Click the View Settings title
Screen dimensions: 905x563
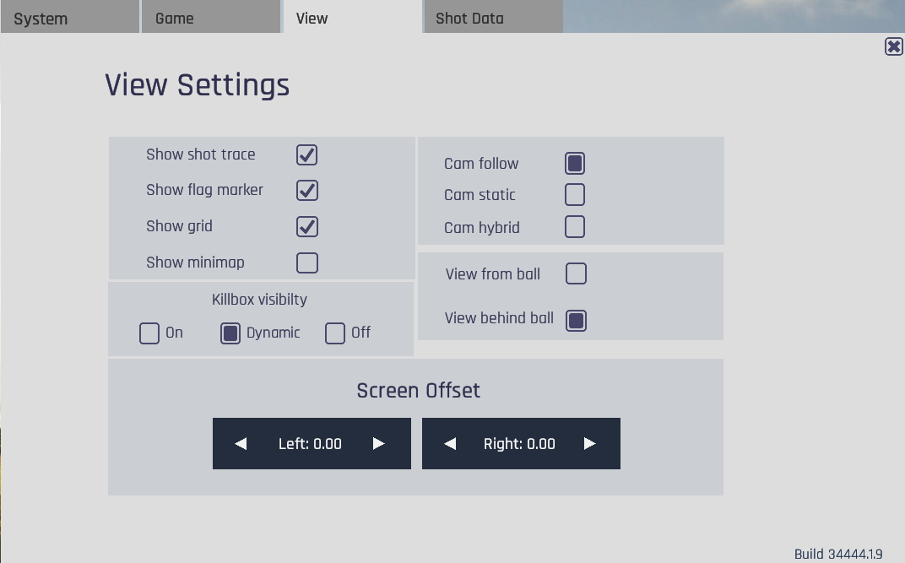pos(198,85)
